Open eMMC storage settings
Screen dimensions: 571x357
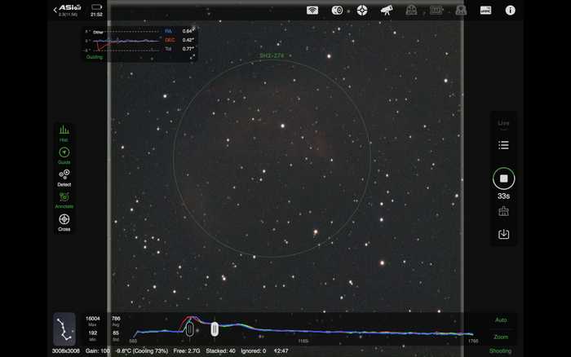coord(485,11)
